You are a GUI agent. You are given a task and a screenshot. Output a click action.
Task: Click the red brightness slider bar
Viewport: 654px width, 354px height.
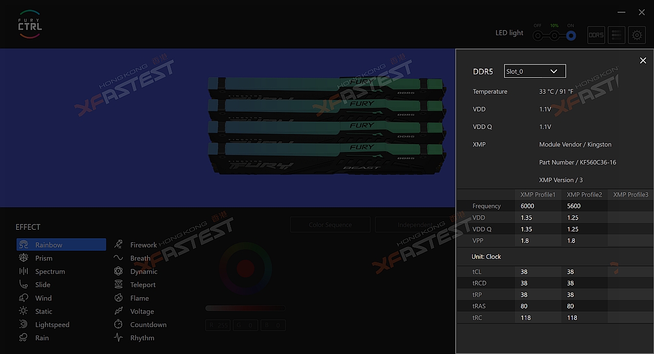coord(245,308)
